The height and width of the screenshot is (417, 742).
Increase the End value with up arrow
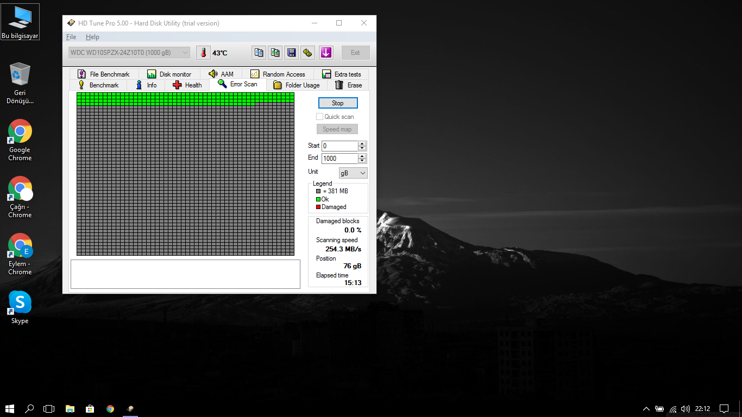point(362,156)
